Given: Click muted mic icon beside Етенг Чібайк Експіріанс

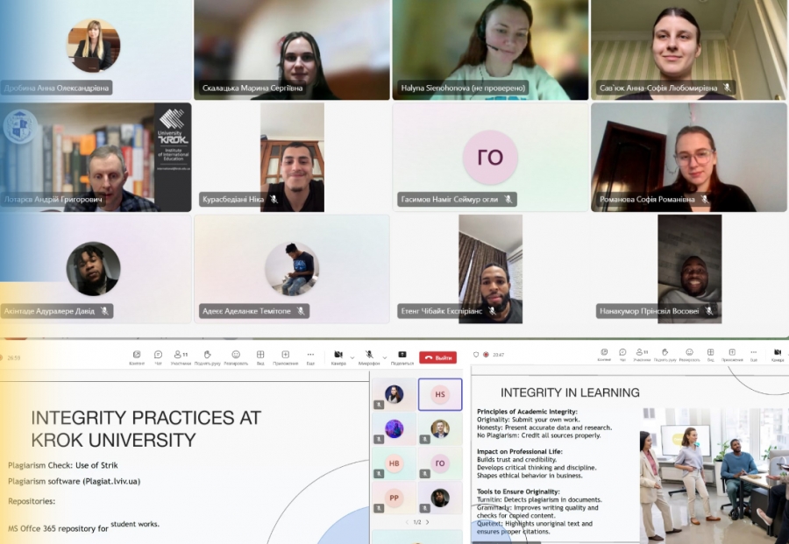Looking at the screenshot, I should click(x=492, y=311).
